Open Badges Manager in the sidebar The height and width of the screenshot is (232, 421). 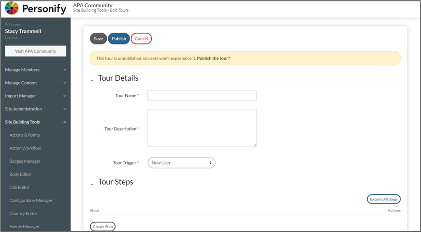point(25,161)
